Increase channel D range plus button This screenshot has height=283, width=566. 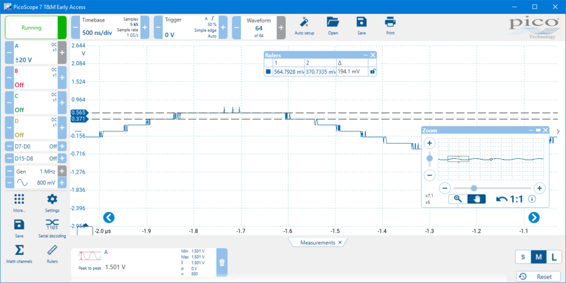coord(62,128)
